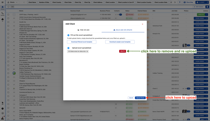Click the add Client button

[201, 2]
